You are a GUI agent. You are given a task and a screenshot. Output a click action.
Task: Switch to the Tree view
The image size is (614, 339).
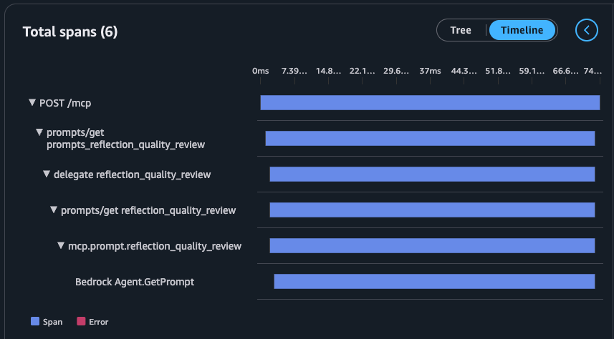(461, 30)
